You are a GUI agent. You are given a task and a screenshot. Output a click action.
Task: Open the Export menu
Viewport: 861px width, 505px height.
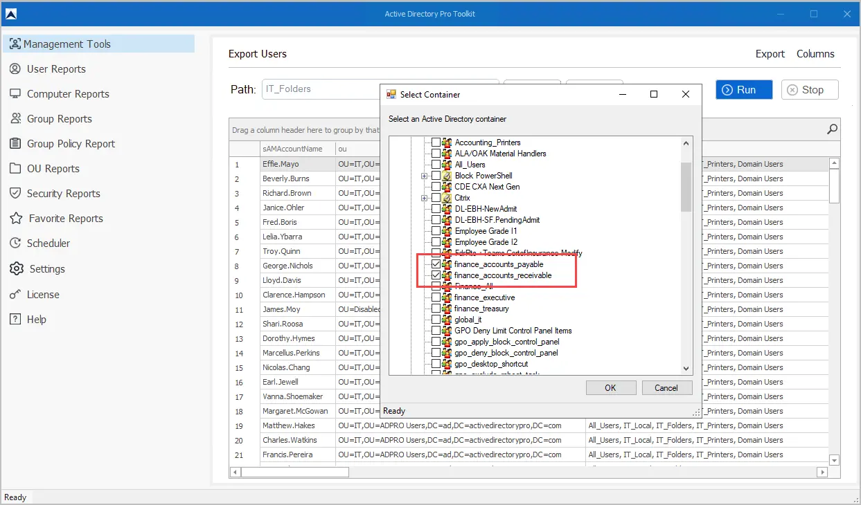[x=770, y=54]
